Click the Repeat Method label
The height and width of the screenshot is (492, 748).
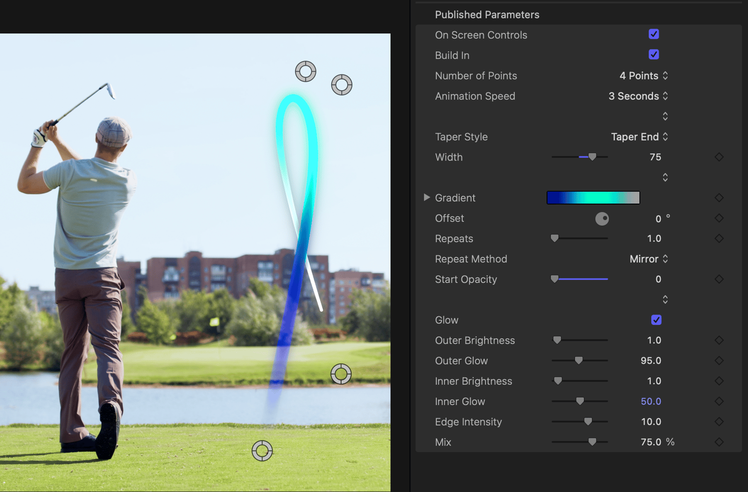tap(471, 259)
